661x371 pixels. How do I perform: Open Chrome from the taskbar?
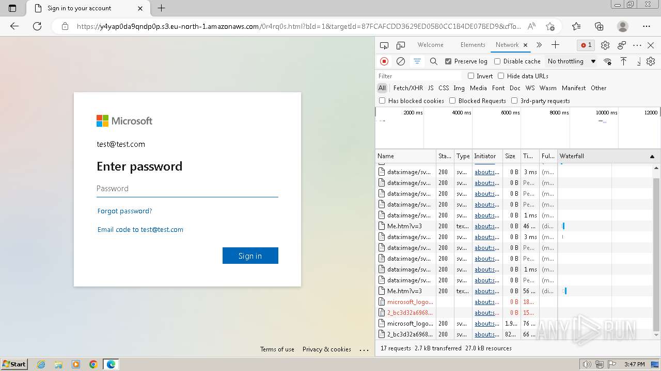[93, 364]
